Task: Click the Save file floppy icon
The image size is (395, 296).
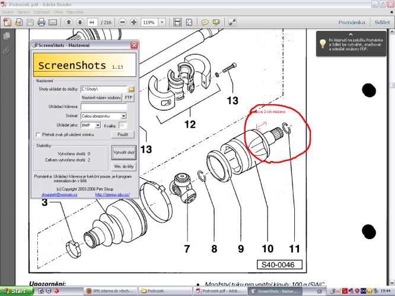Action: tap(30, 22)
